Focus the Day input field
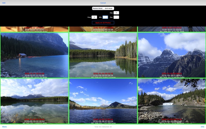The image size is (206, 129). (116, 13)
